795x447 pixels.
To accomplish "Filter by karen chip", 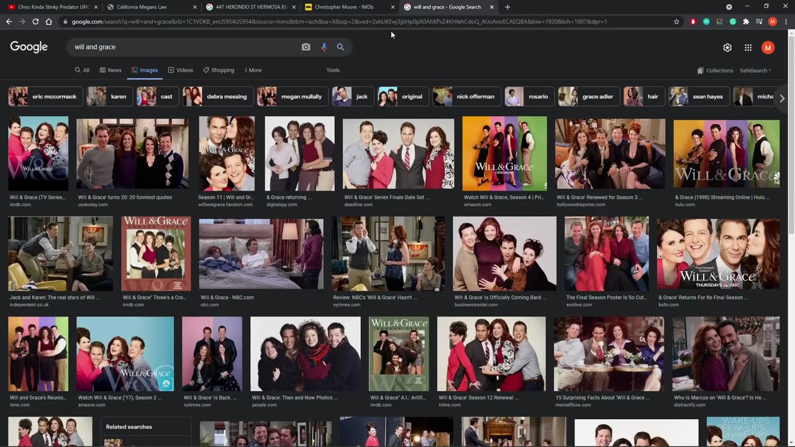I will point(109,96).
